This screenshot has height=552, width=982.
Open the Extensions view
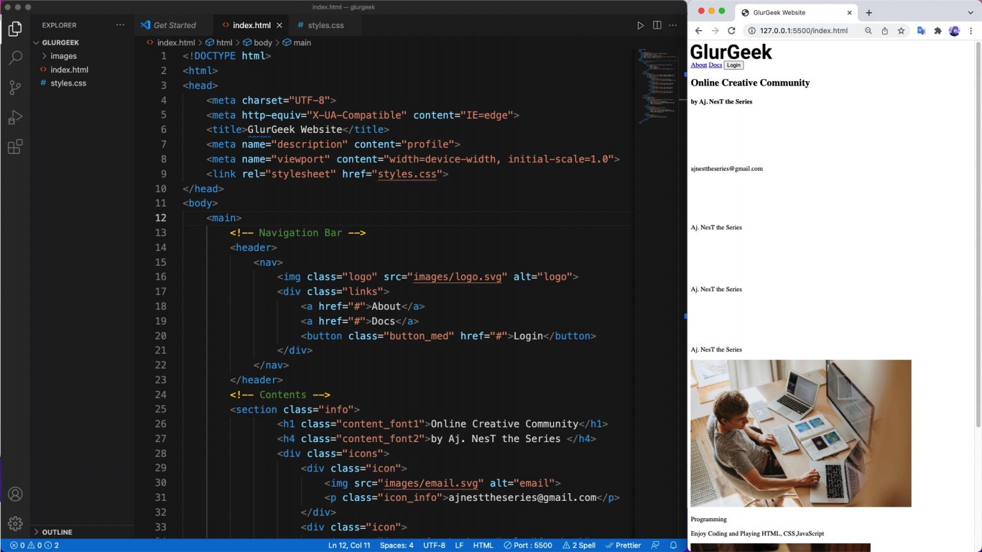click(x=15, y=147)
